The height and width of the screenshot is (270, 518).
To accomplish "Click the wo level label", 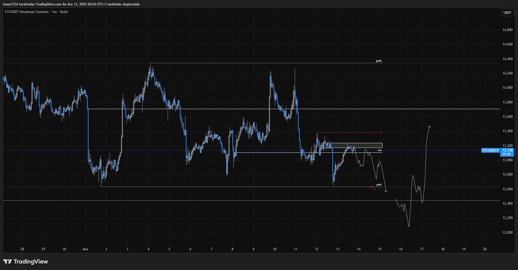I will tap(379, 150).
